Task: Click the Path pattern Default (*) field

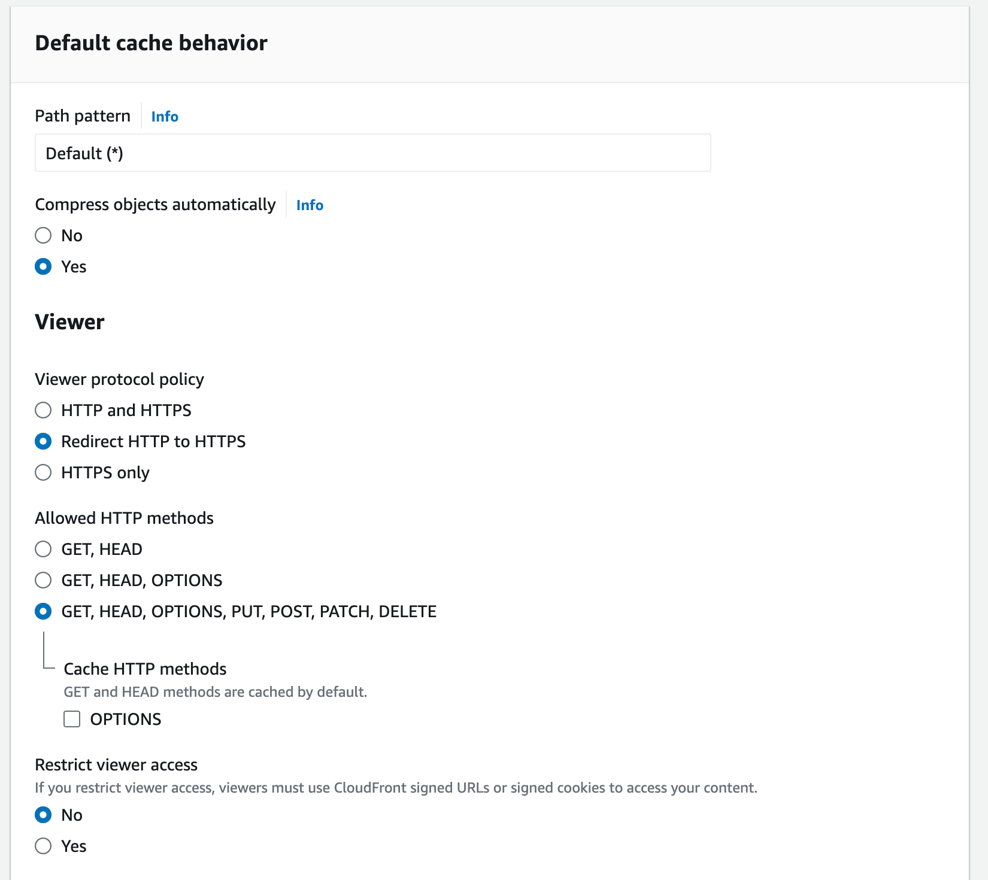Action: pyautogui.click(x=373, y=153)
